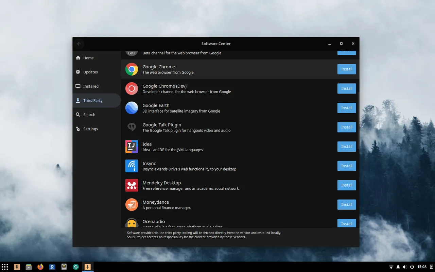This screenshot has width=435, height=272.
Task: Click the Moneydance icon
Action: (132, 205)
